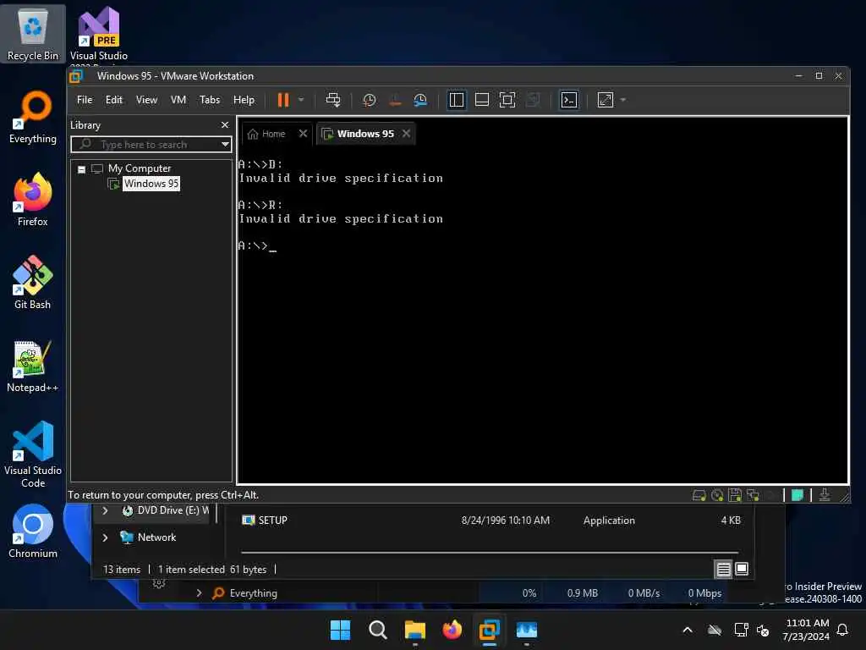Open the Notepad++ desktop shortcut
866x650 pixels.
coord(33,366)
